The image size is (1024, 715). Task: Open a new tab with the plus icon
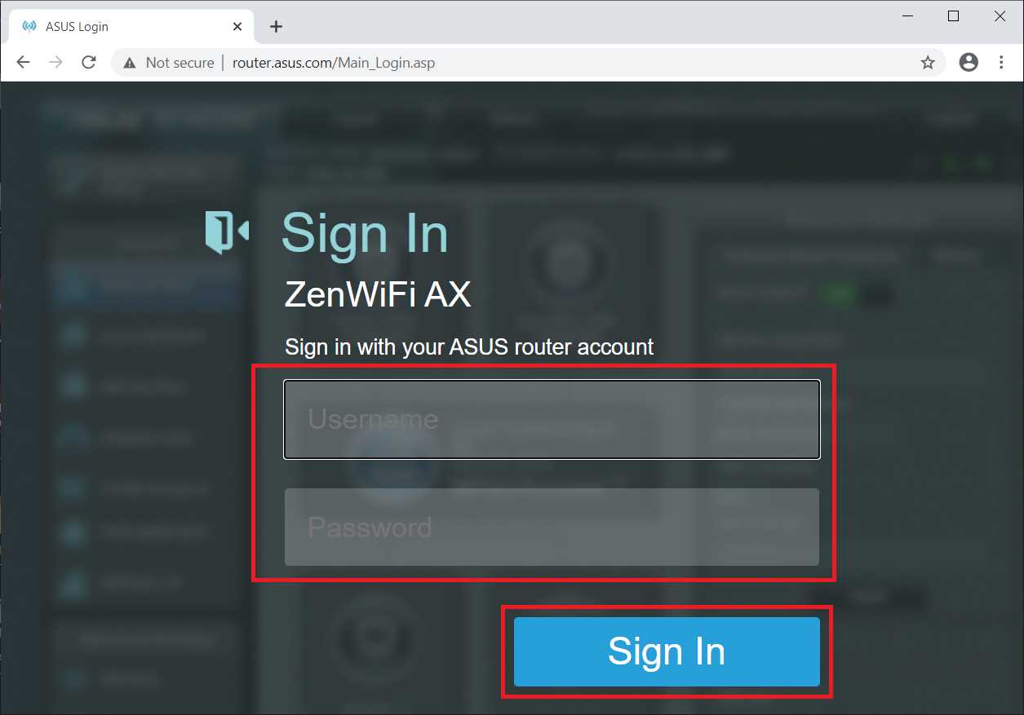tap(276, 26)
